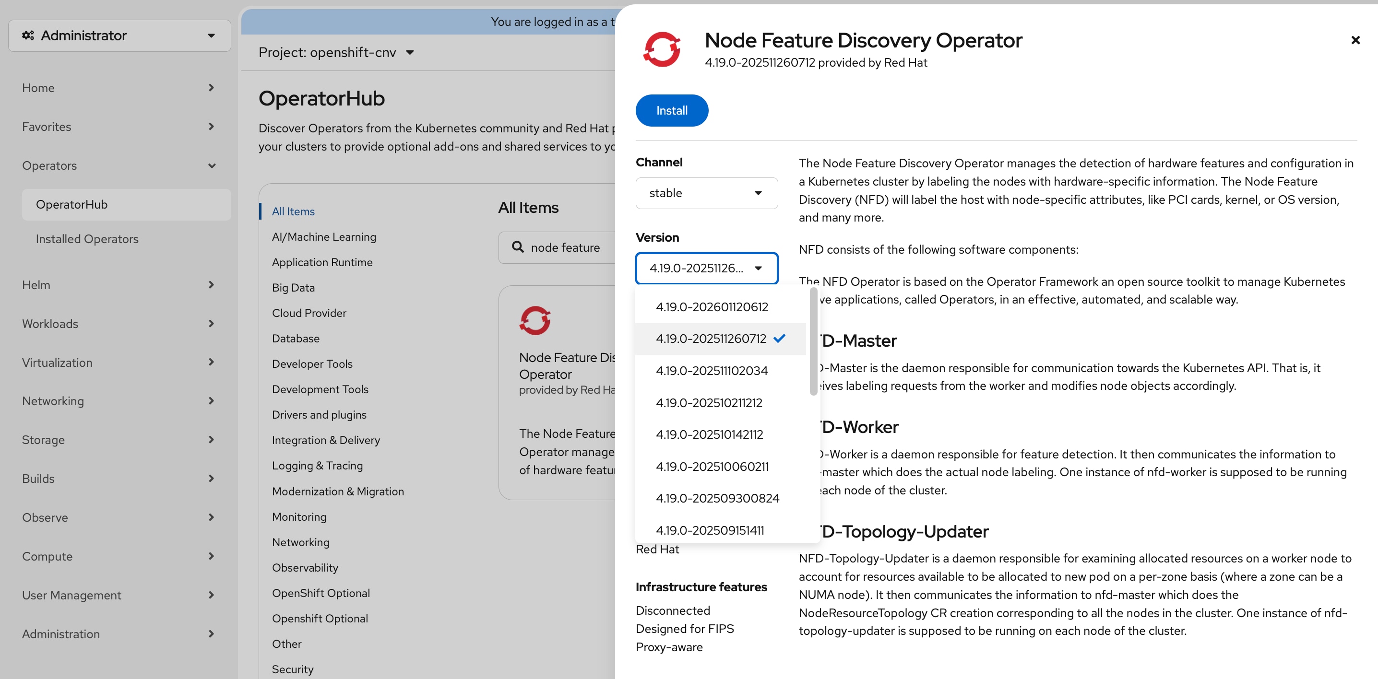This screenshot has height=679, width=1378.
Task: Filter by Modernization & Migration category
Action: [338, 492]
